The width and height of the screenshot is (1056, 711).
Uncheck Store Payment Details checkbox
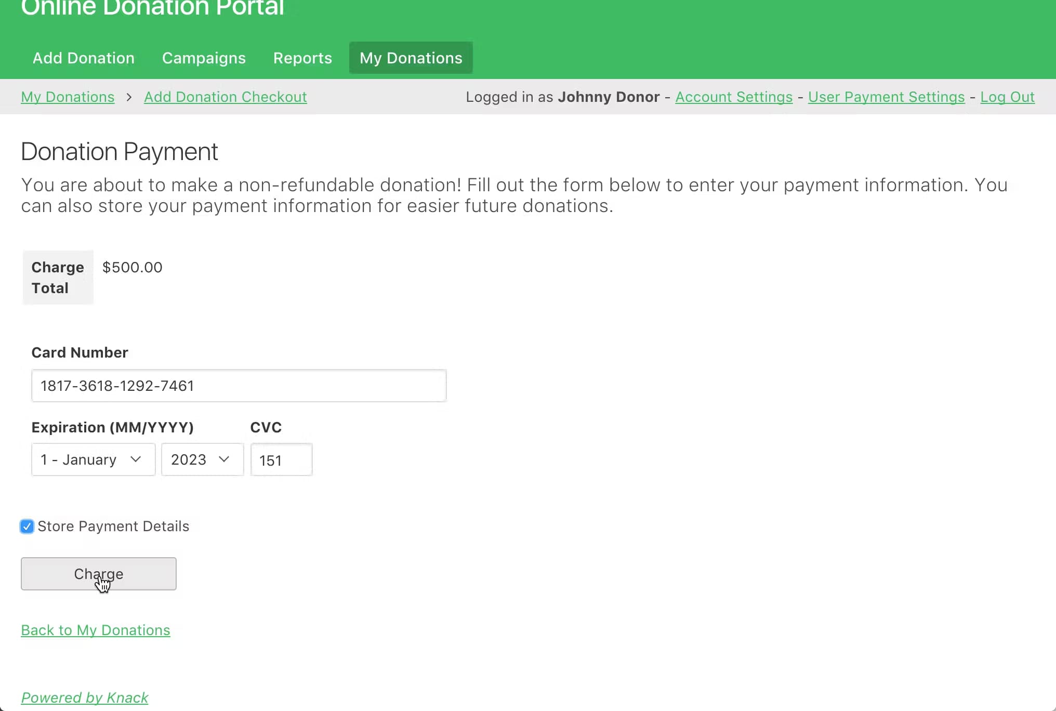tap(27, 526)
